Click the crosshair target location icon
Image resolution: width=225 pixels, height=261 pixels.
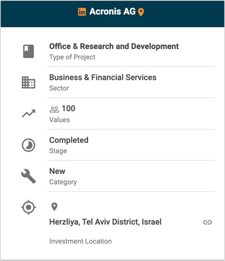[x=28, y=207]
